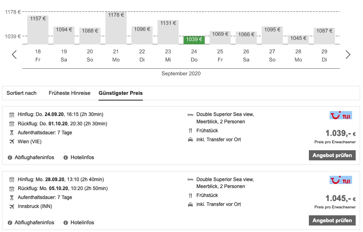Select the 1131 € bar for Wednesday 23
The width and height of the screenshot is (363, 232).
168,32
